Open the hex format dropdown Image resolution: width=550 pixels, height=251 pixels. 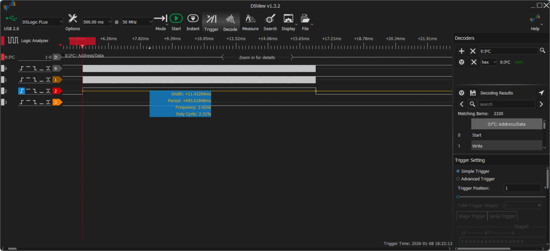point(489,62)
